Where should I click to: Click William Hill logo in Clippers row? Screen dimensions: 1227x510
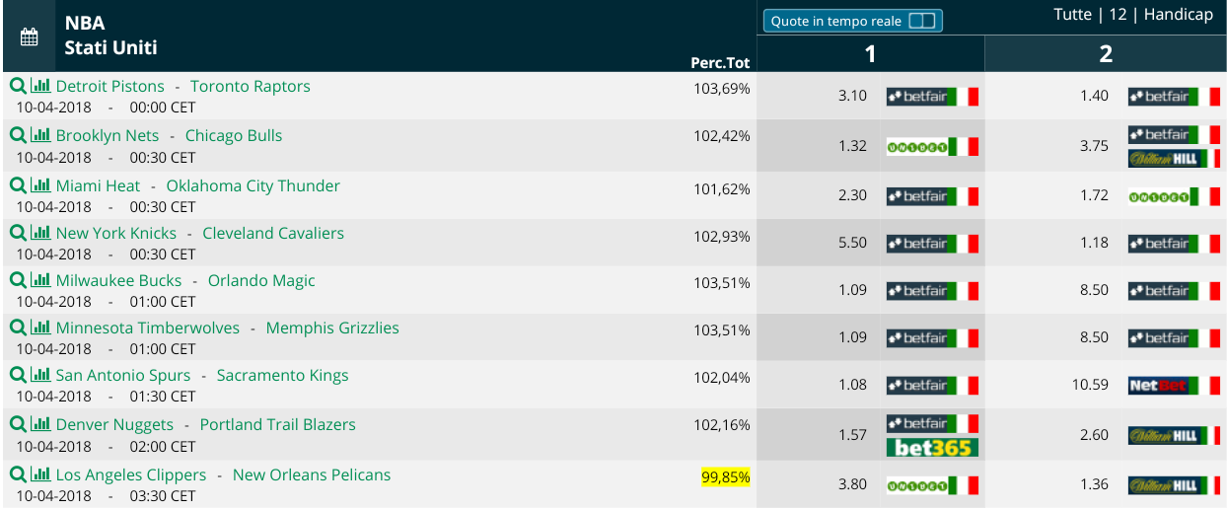(x=1175, y=485)
